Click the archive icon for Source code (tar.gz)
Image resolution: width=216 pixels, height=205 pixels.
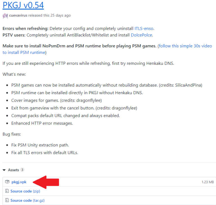tap(7, 200)
